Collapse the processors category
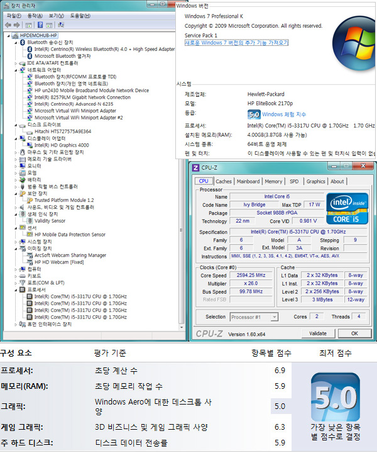Screen dimensions: 377x453 pyautogui.click(x=16, y=289)
